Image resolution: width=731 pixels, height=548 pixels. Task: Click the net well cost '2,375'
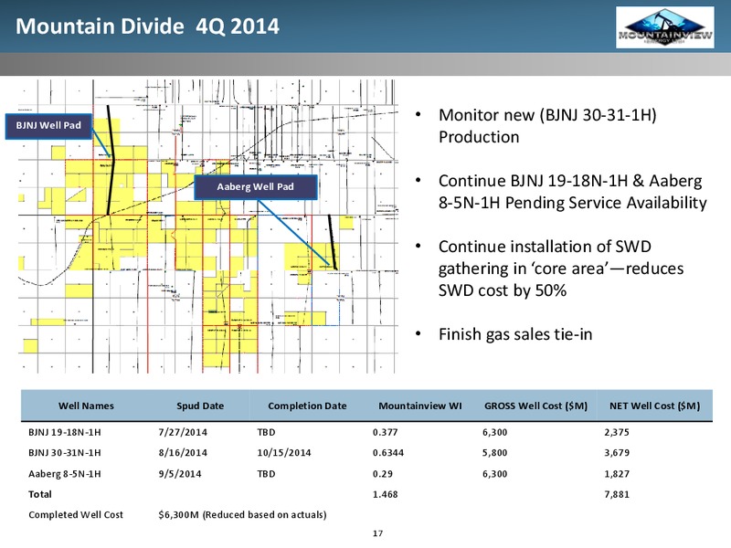[x=616, y=432]
